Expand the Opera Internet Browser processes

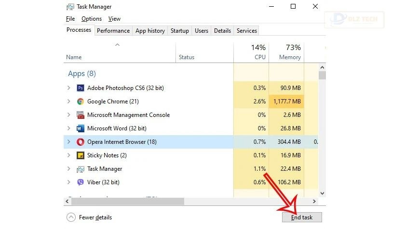tap(68, 142)
